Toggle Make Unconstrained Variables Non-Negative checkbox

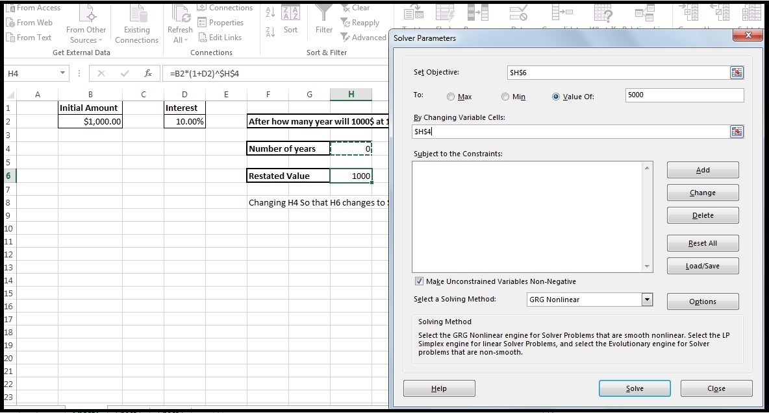(419, 281)
